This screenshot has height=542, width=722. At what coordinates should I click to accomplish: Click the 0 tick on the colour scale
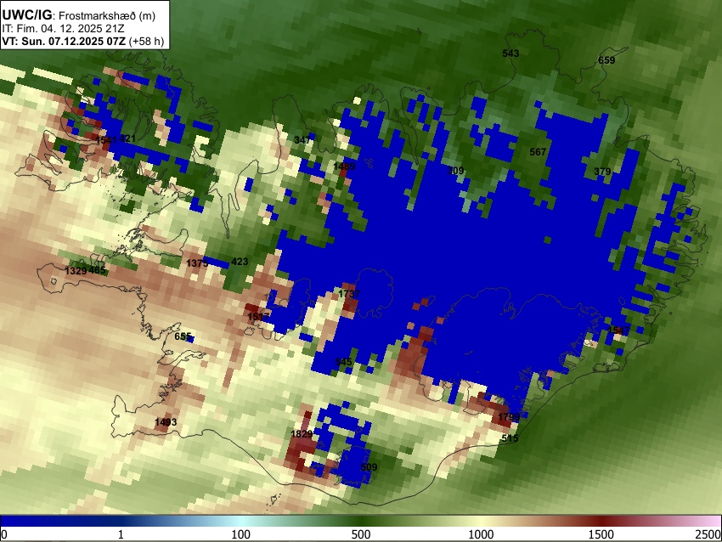(4, 534)
